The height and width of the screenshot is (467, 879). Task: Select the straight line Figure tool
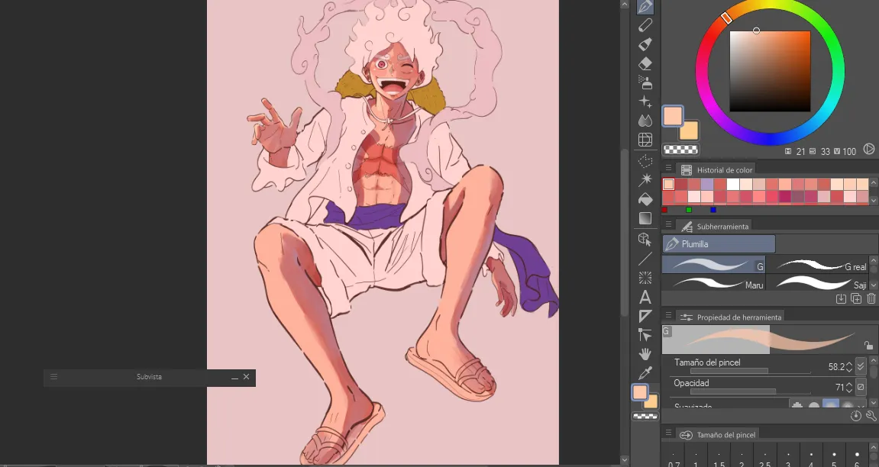pyautogui.click(x=645, y=258)
